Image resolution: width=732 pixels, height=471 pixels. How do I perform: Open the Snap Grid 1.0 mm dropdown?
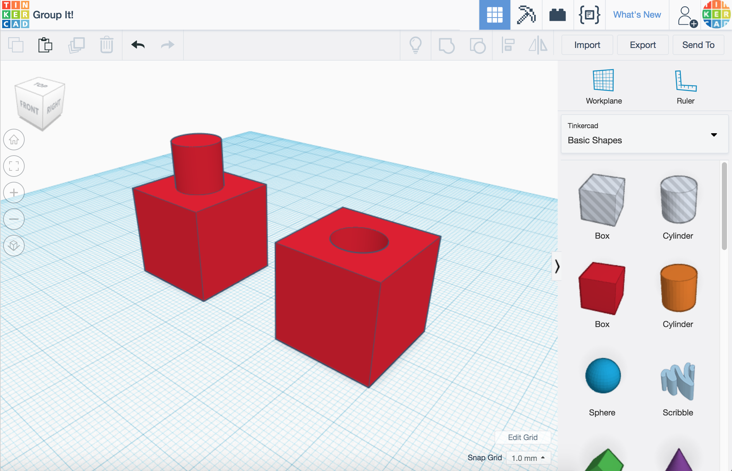(x=528, y=458)
